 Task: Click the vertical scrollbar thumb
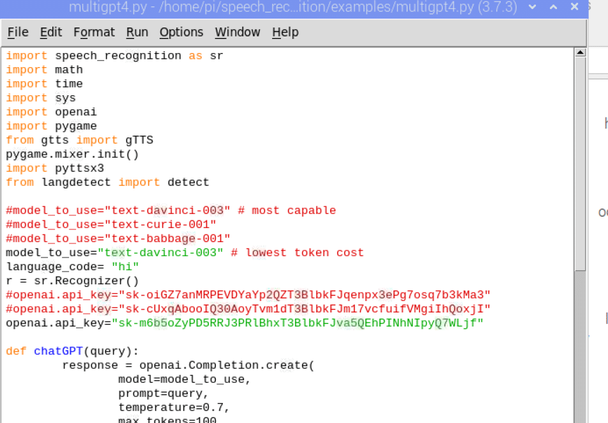[580, 160]
